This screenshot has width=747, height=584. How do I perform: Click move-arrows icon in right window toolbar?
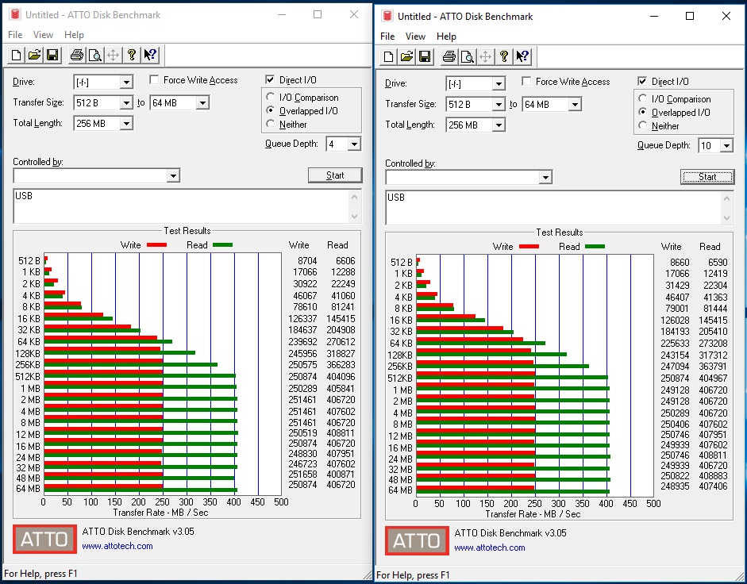point(485,56)
